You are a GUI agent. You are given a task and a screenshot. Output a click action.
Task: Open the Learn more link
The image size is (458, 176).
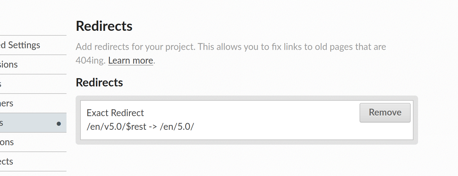click(x=130, y=60)
